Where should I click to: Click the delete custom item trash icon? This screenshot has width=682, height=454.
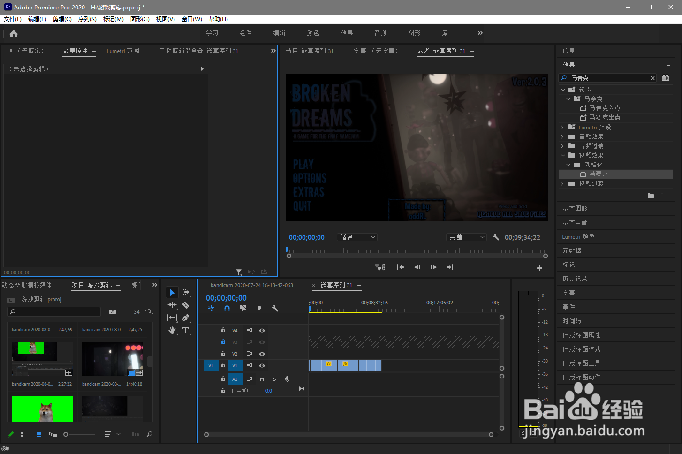[662, 196]
